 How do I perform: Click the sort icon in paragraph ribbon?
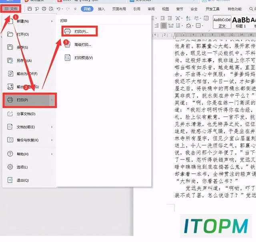click(x=188, y=18)
